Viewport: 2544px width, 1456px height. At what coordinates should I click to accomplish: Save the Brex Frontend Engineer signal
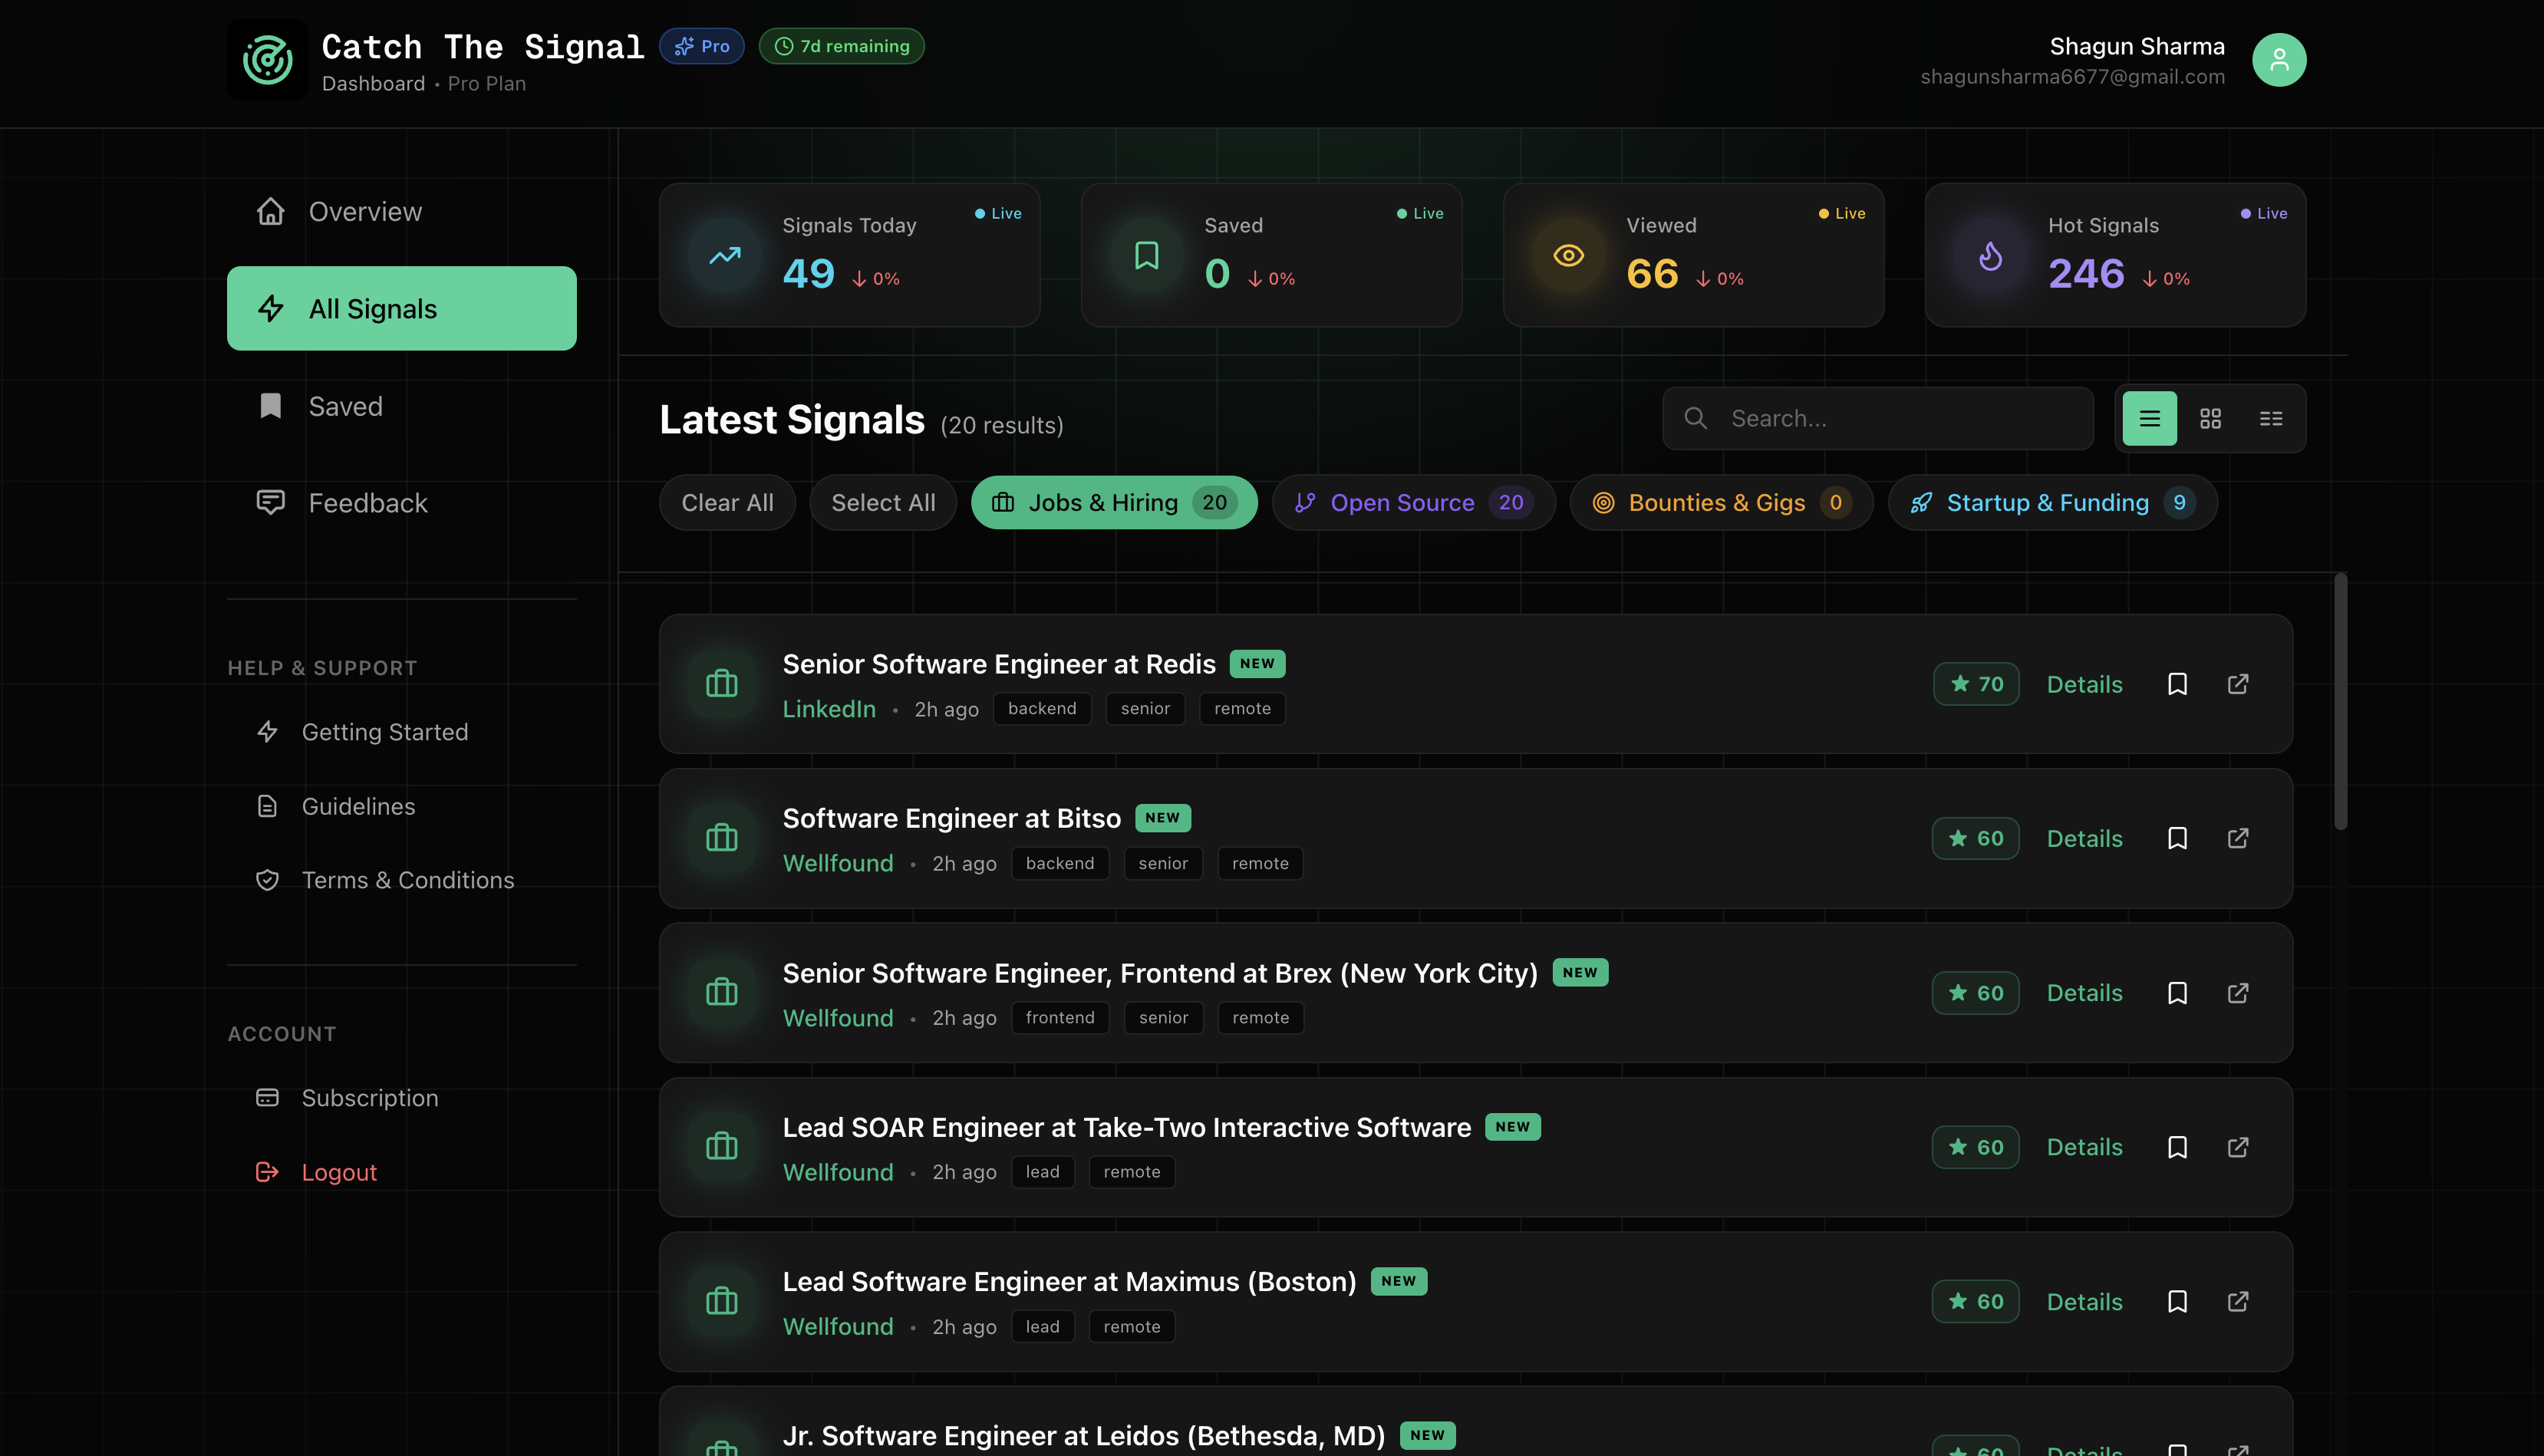[2177, 993]
